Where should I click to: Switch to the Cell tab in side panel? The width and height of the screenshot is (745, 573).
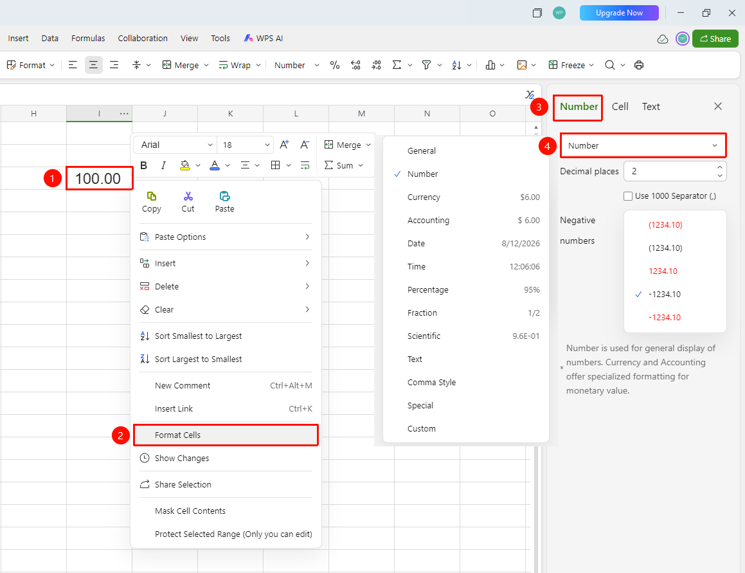(620, 107)
